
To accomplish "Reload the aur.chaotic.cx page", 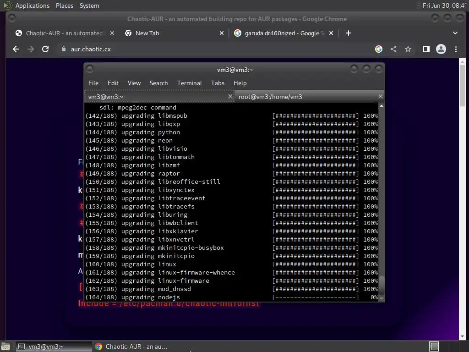I will tap(45, 49).
